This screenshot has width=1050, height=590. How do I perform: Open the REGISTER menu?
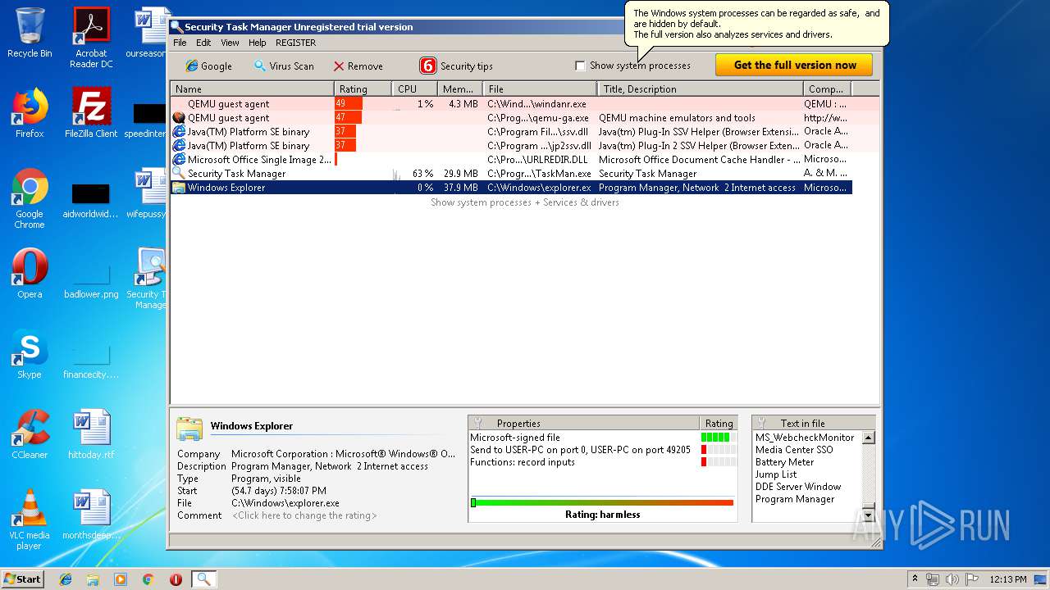(x=295, y=43)
